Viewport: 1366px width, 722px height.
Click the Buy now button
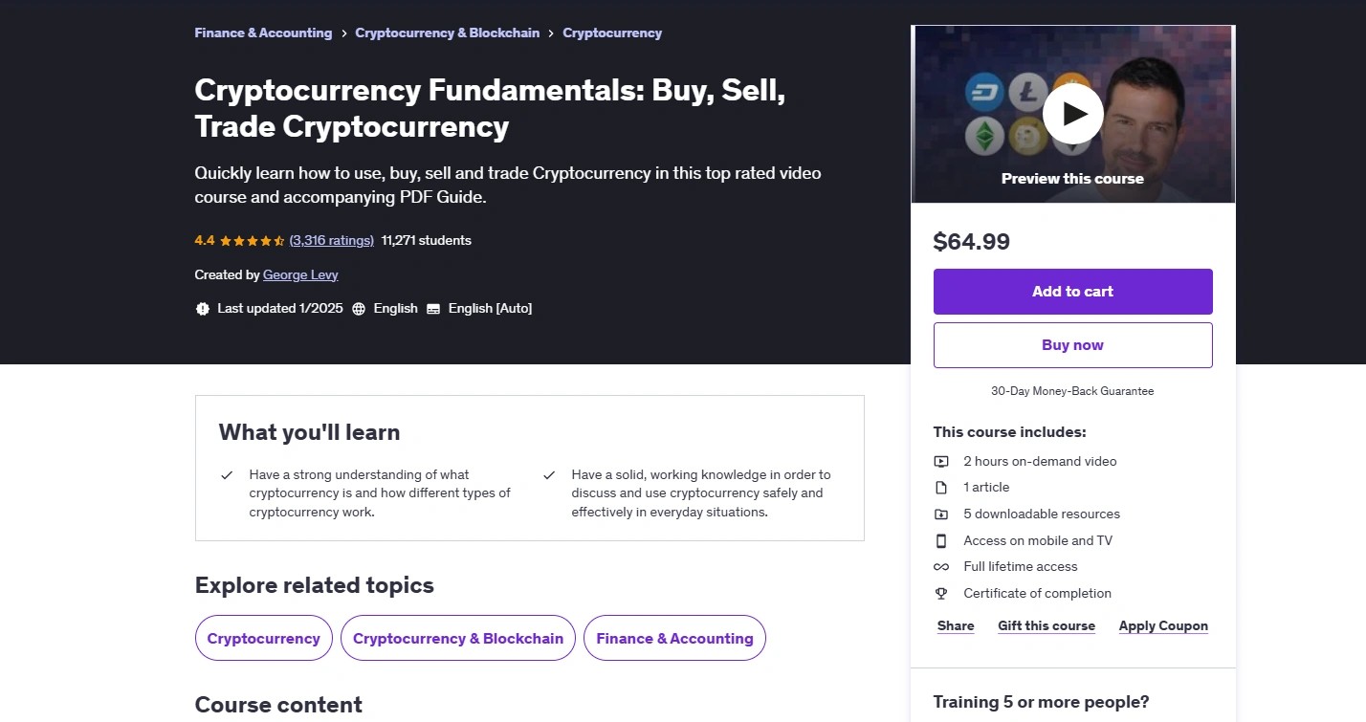pyautogui.click(x=1072, y=345)
